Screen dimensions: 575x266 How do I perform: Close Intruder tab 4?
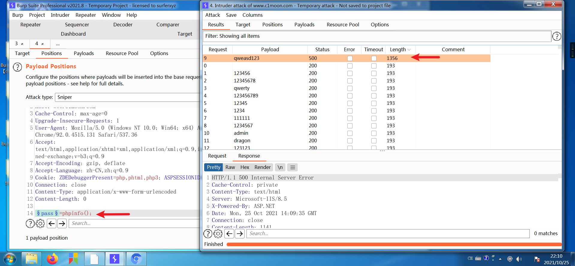(x=43, y=44)
